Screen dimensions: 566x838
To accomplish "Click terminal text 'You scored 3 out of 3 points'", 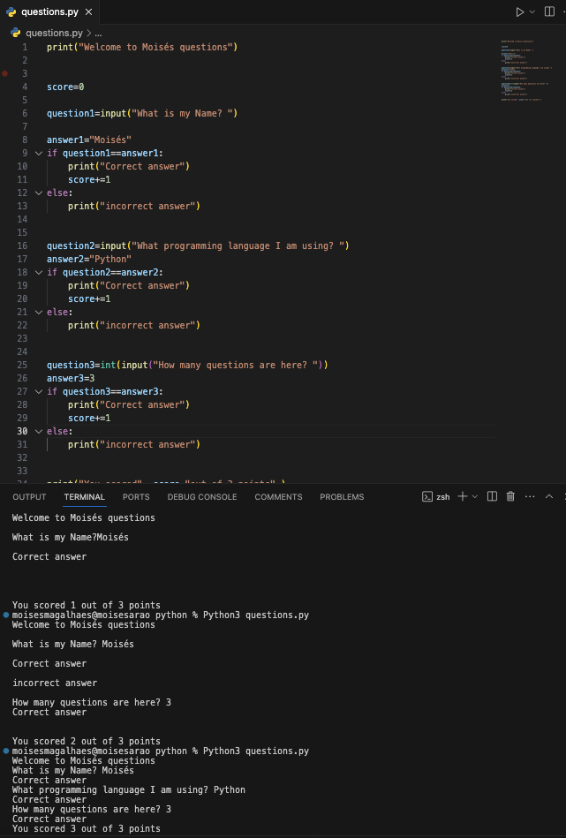I will [x=86, y=829].
